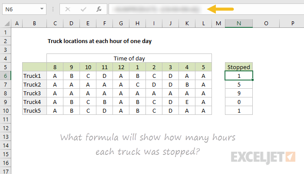Select column L header
Screen dimensions: 304x174
[203, 23]
